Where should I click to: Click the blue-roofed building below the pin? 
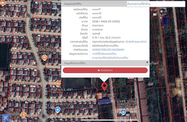point(105,101)
